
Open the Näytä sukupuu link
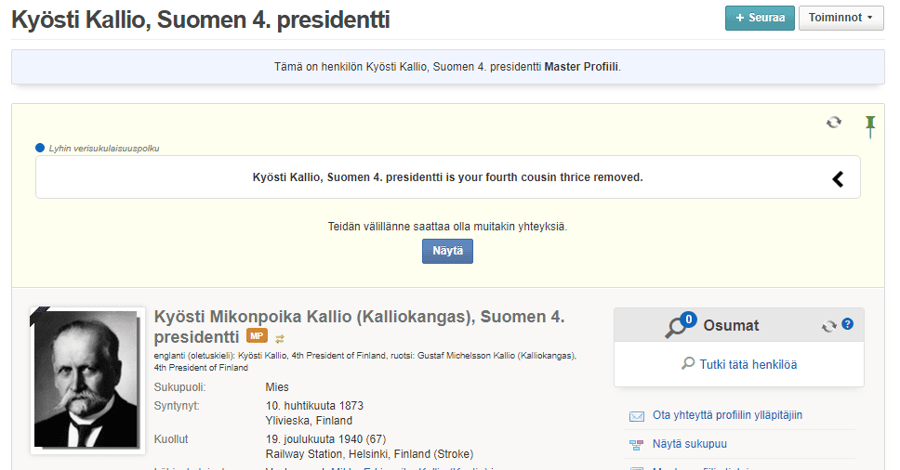(x=689, y=444)
